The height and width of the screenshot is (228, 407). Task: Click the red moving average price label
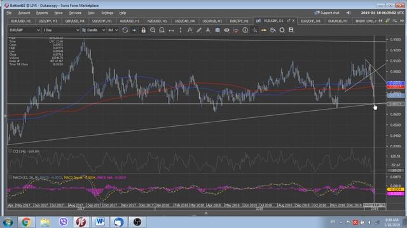[396, 87]
